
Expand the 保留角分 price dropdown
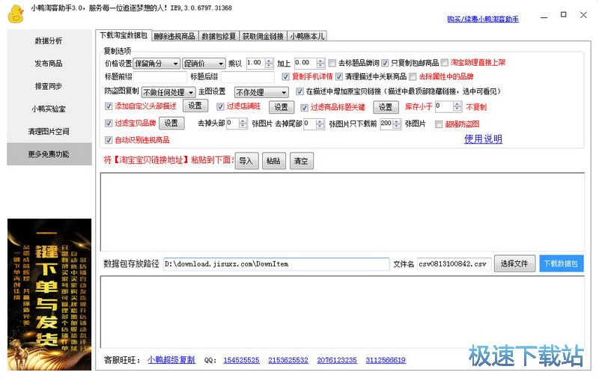point(156,64)
